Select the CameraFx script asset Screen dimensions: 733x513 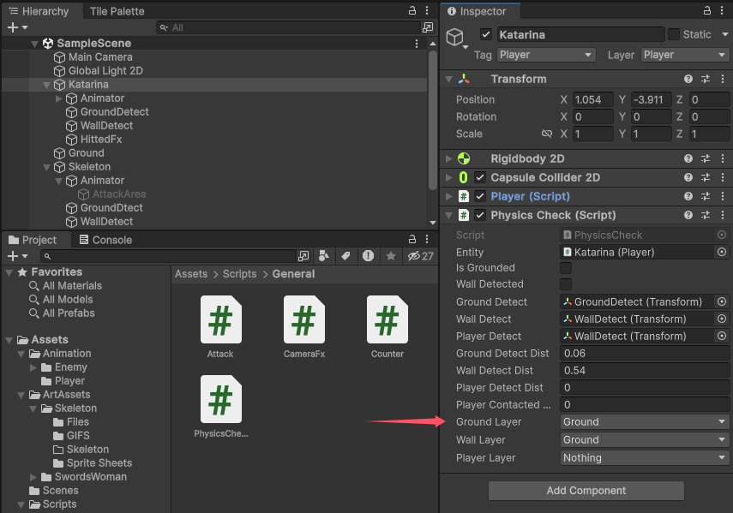[x=303, y=327]
